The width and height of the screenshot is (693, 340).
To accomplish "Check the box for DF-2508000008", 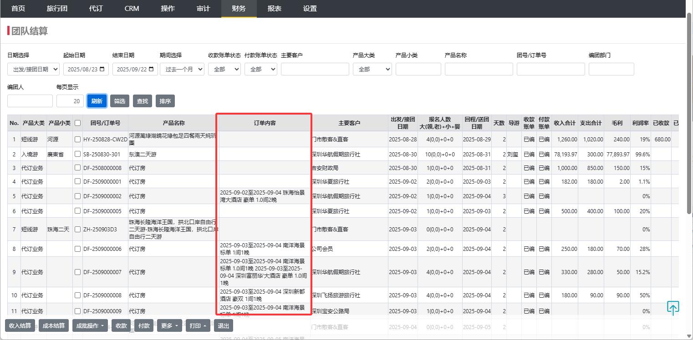I will pos(77,168).
